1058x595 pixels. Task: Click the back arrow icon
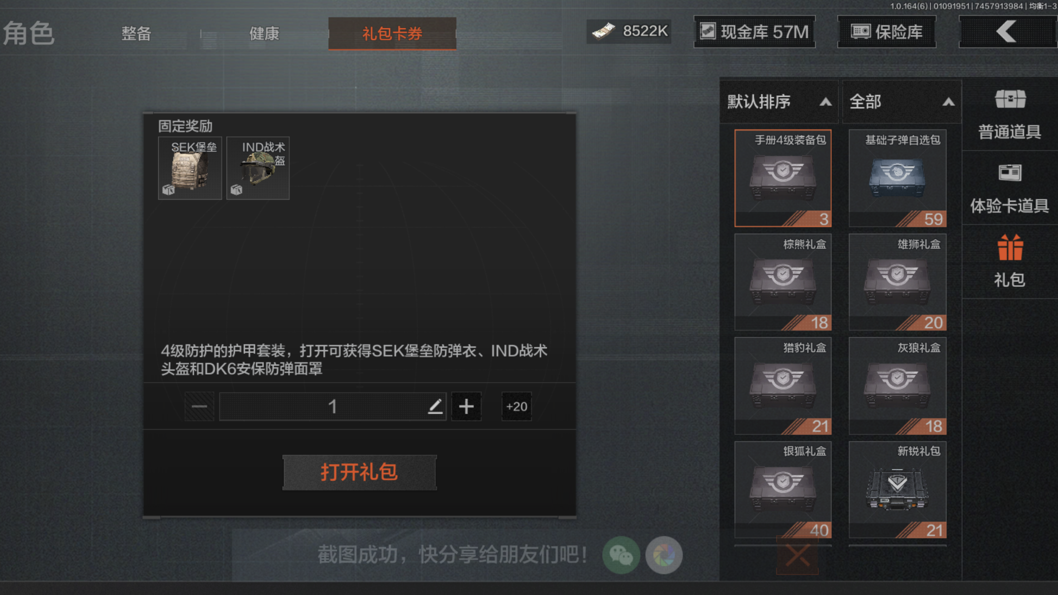[1006, 32]
